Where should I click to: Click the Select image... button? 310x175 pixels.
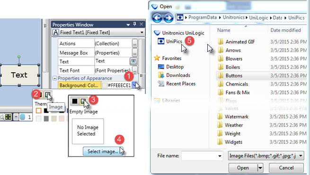pyautogui.click(x=103, y=151)
